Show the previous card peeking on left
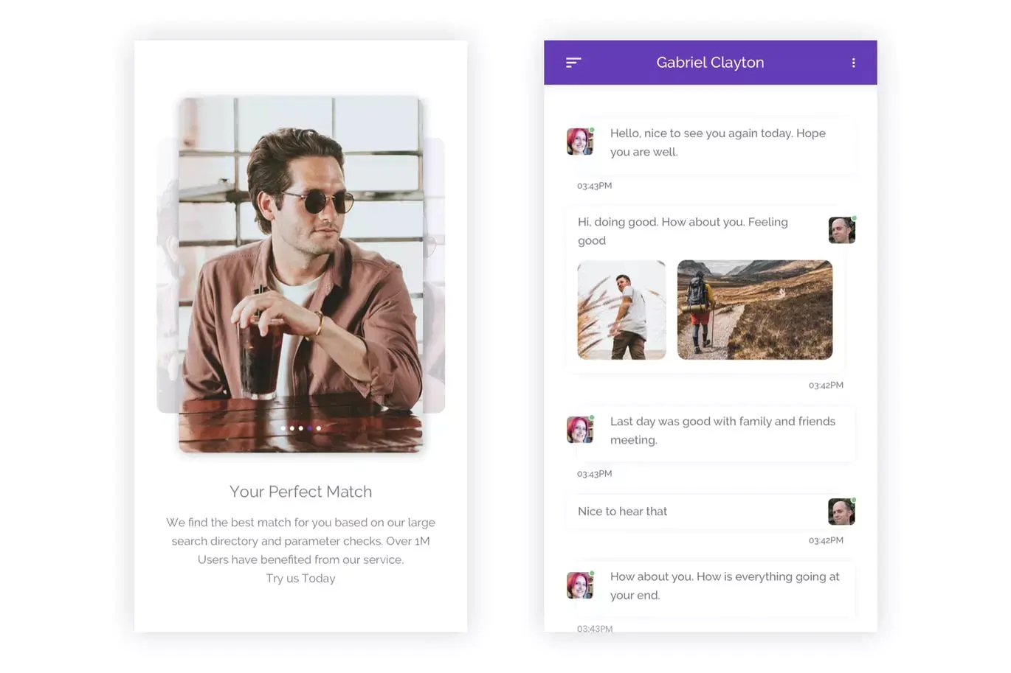Image resolution: width=1011 pixels, height=673 pixels. [168, 275]
